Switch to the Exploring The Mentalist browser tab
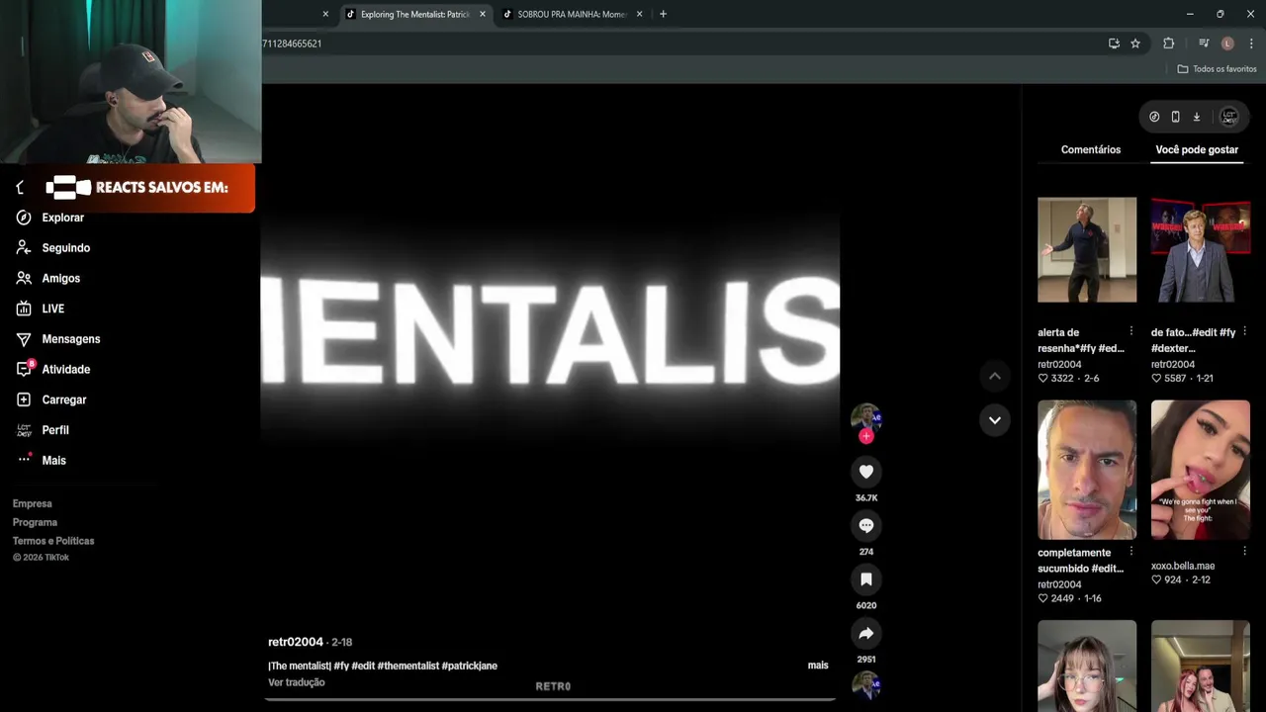This screenshot has width=1266, height=712. (414, 14)
